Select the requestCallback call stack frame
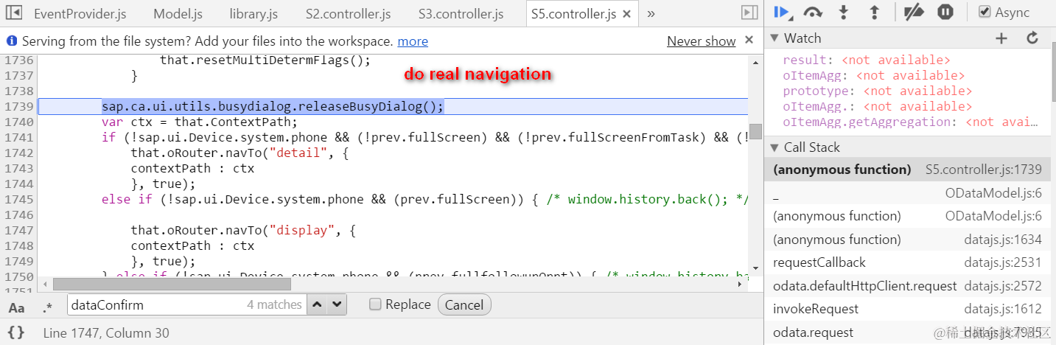1056x345 pixels. [x=907, y=262]
